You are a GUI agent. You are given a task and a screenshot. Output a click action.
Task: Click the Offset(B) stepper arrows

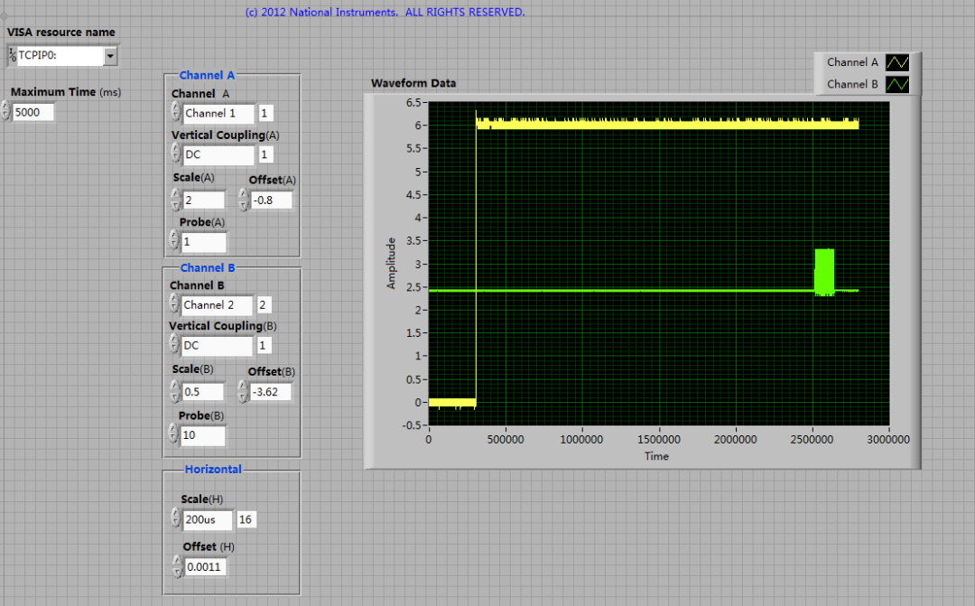click(x=243, y=392)
